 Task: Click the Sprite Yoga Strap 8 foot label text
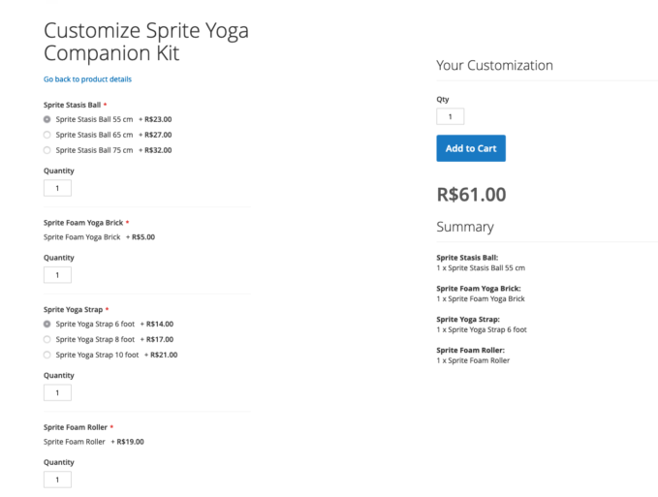(x=95, y=339)
